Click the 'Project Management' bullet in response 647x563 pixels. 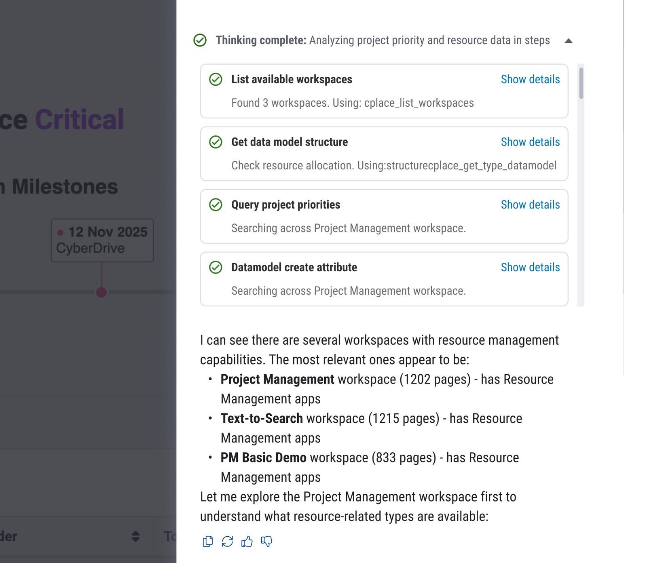[277, 379]
